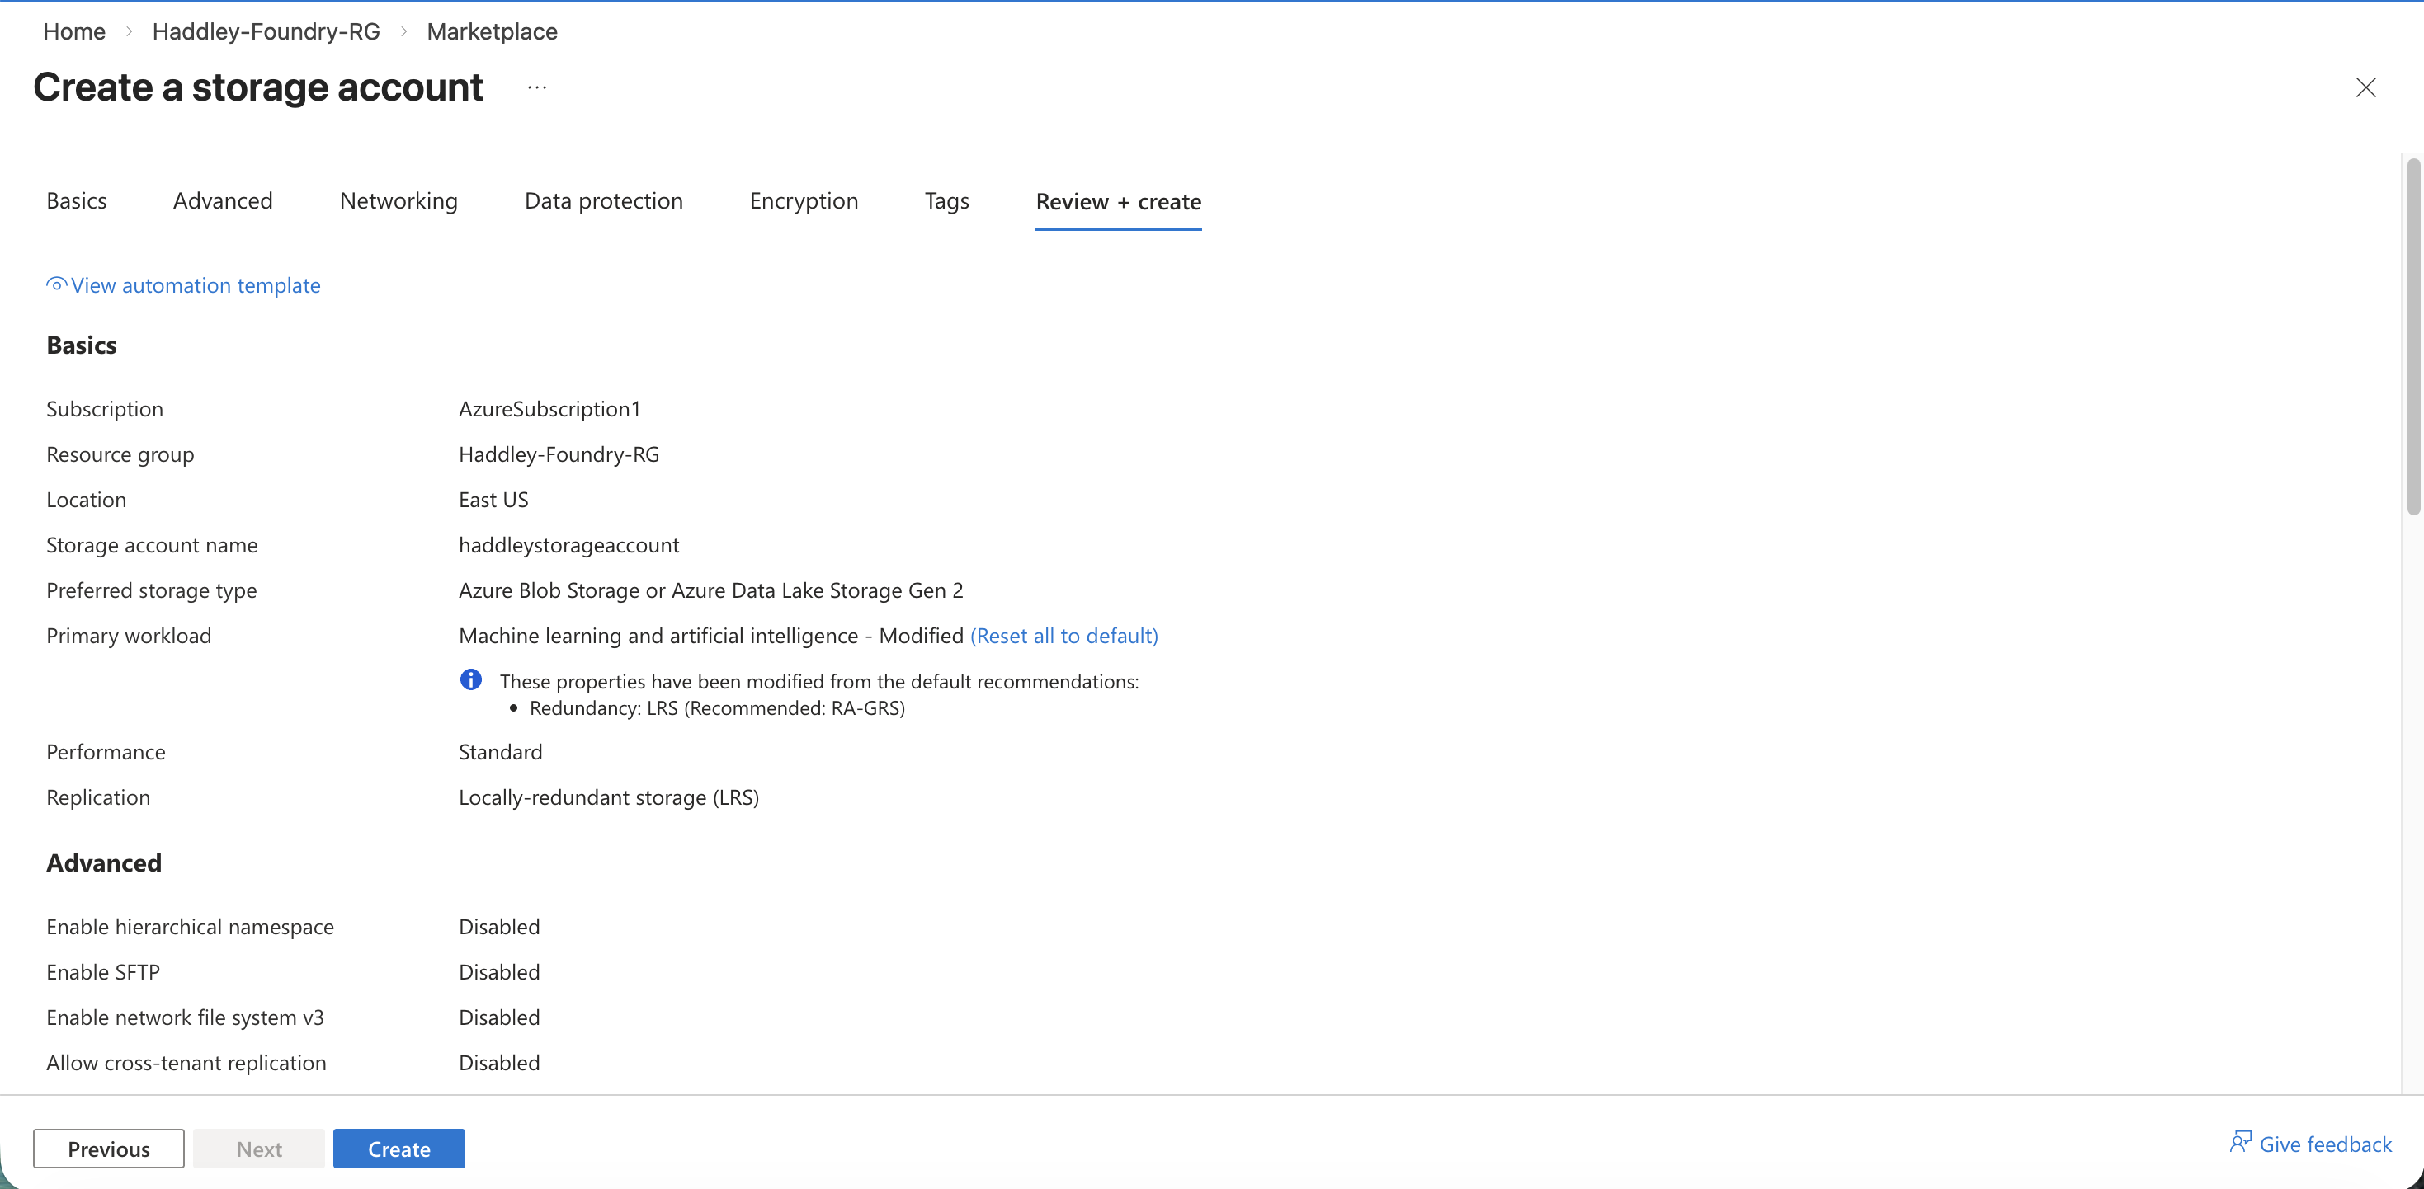The width and height of the screenshot is (2424, 1189).
Task: Click the Create button
Action: coord(399,1148)
